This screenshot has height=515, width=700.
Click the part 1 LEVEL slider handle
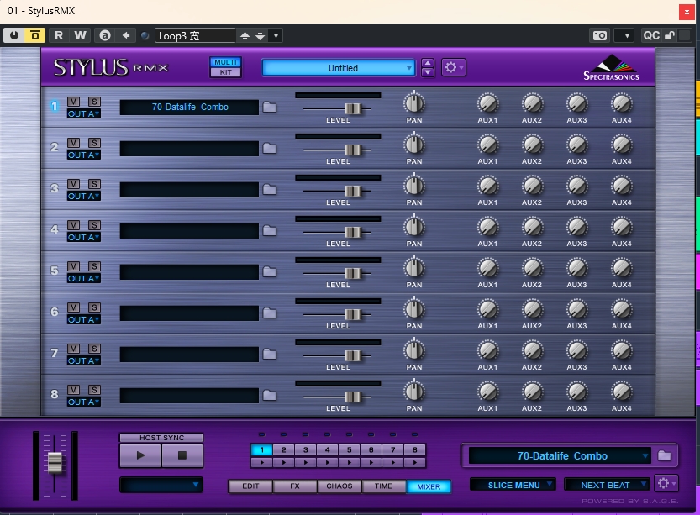tap(352, 108)
